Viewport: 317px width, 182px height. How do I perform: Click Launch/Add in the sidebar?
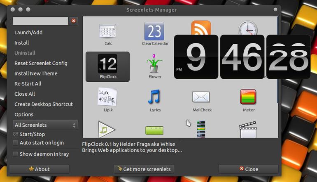tap(28, 33)
